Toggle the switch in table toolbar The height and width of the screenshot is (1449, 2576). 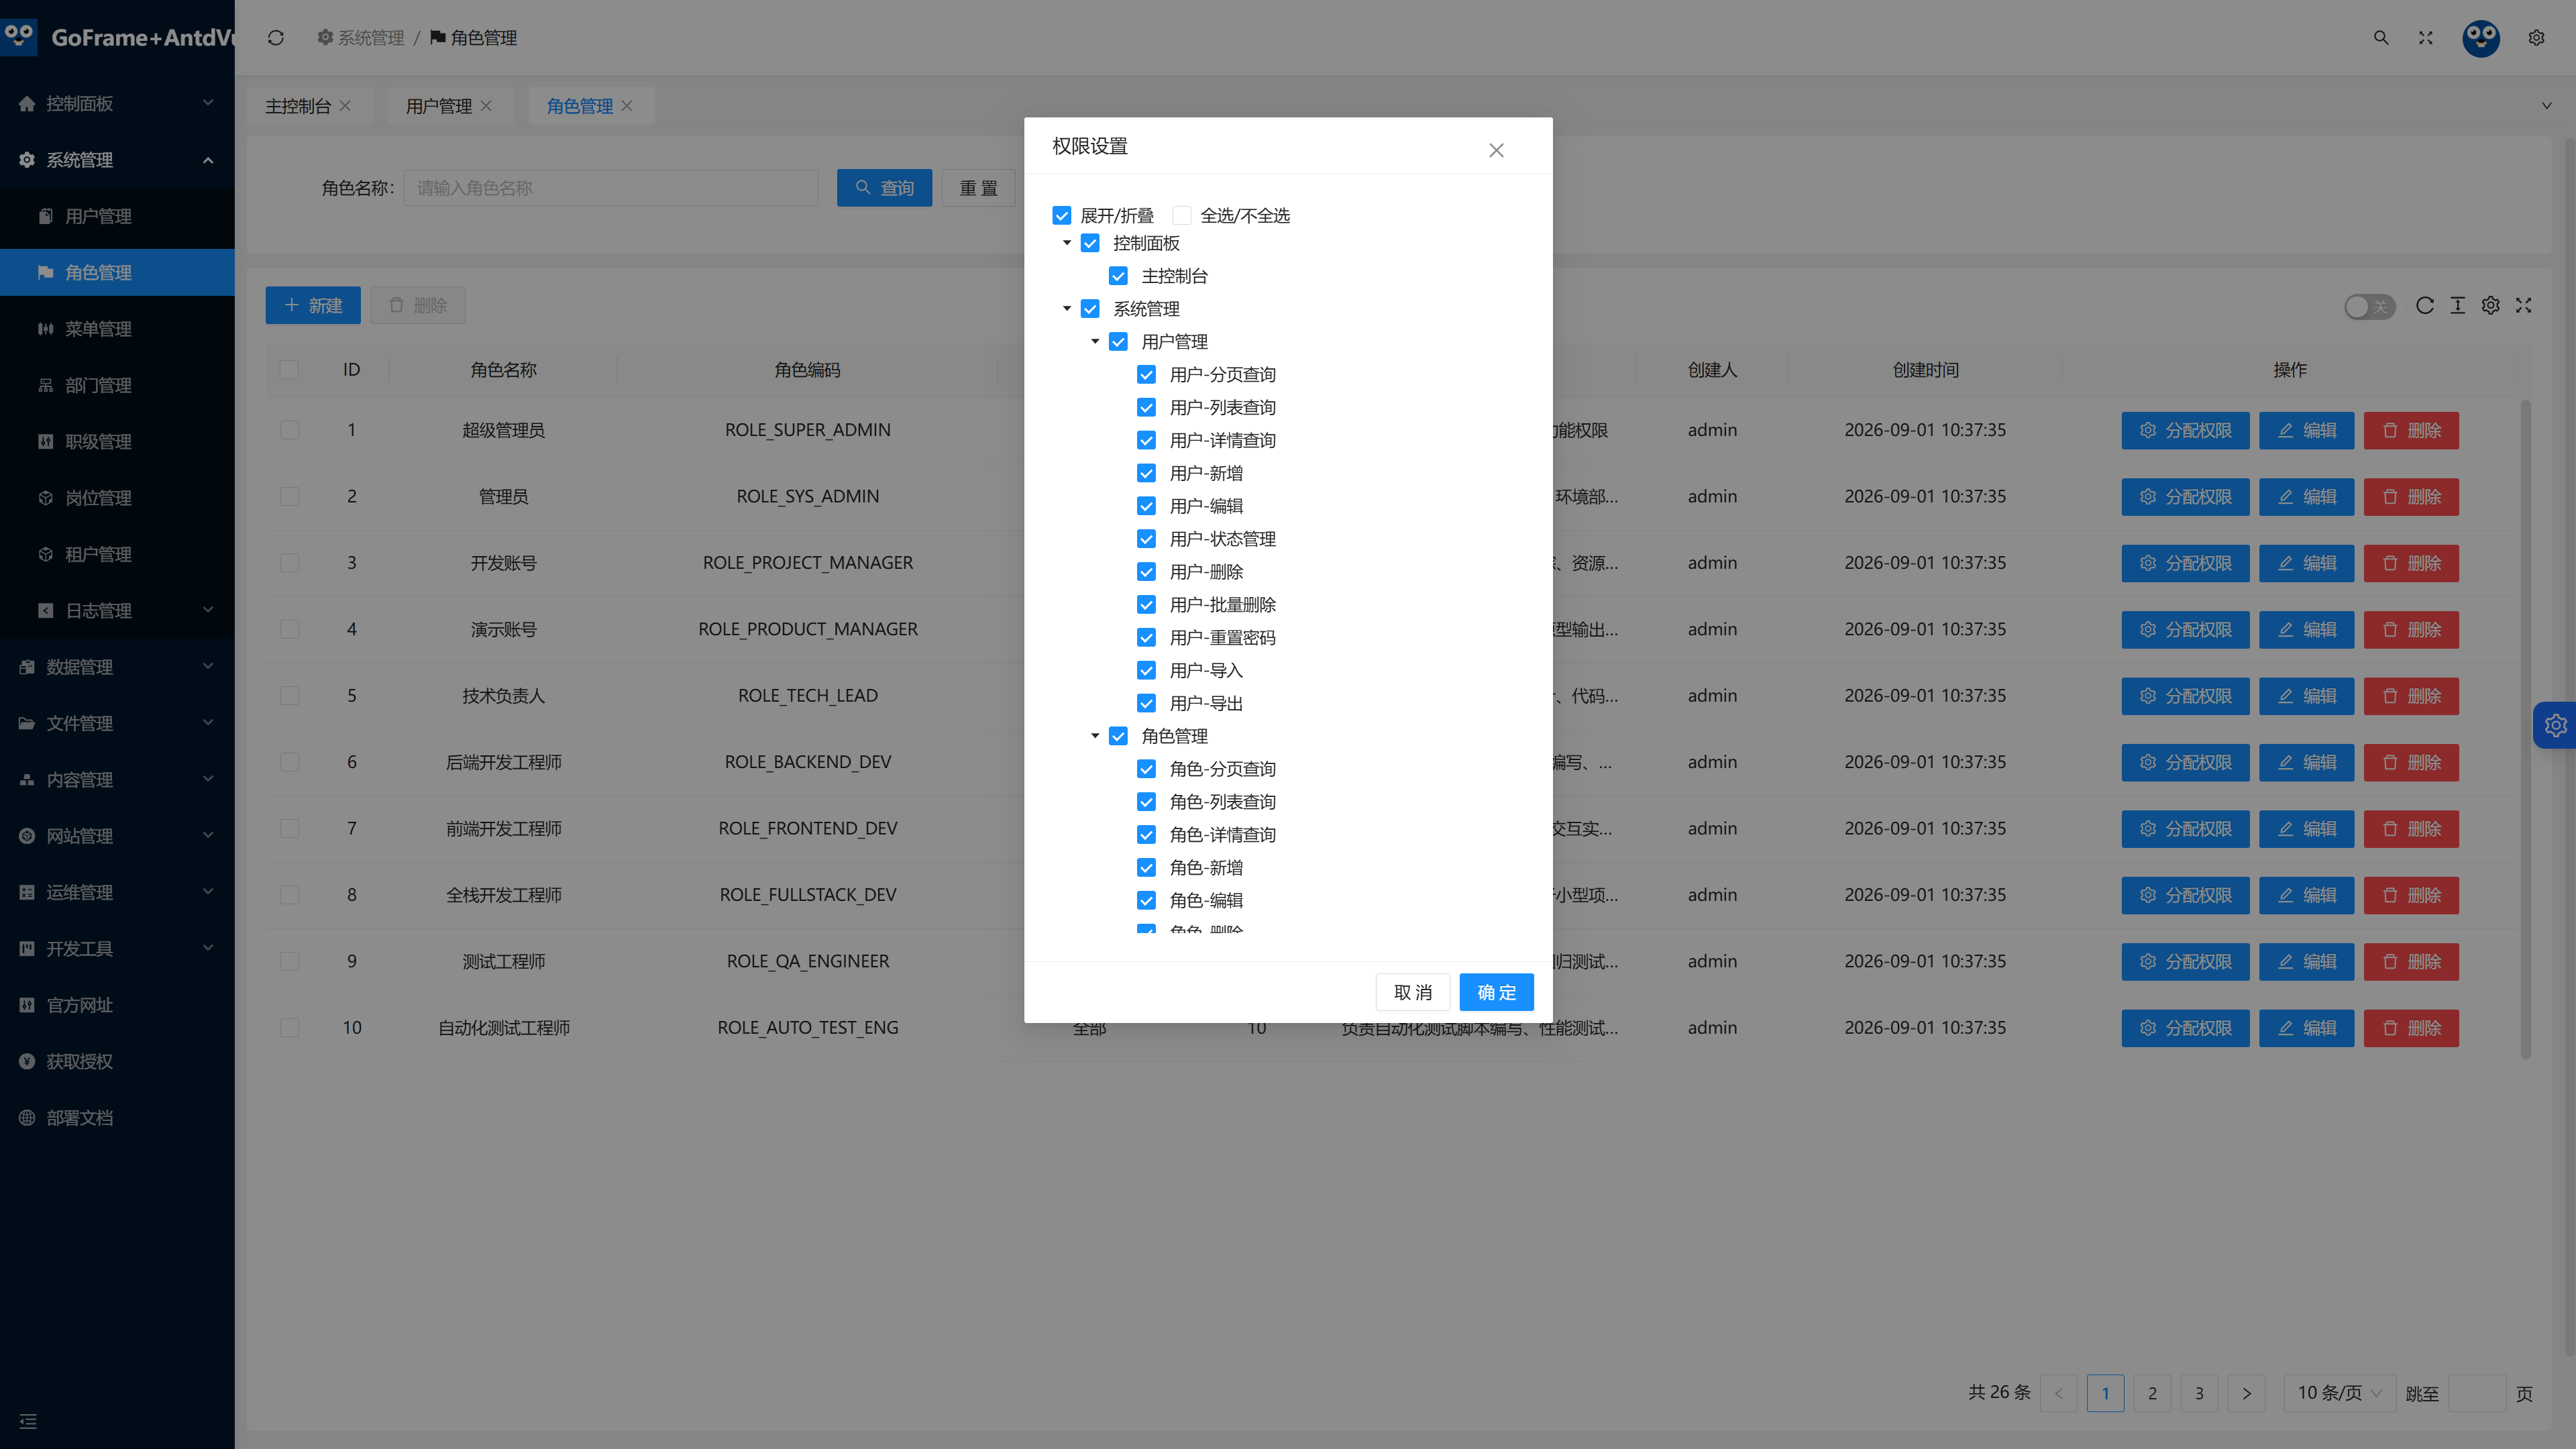[2369, 306]
